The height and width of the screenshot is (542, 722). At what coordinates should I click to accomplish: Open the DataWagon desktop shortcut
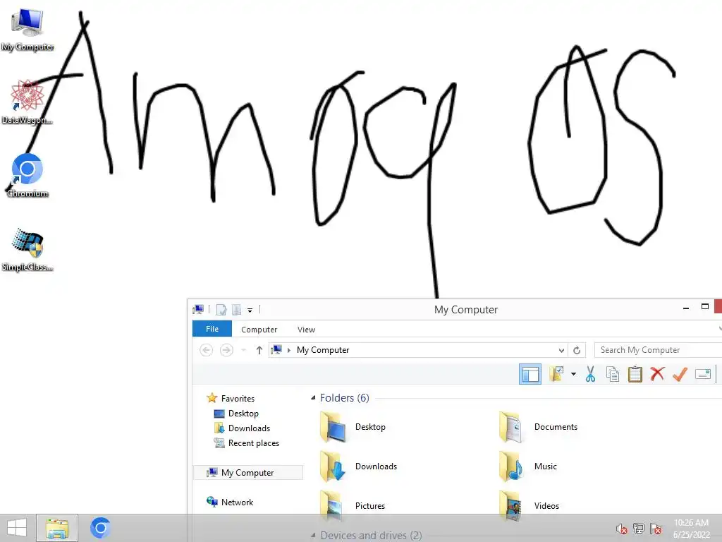[x=27, y=102]
